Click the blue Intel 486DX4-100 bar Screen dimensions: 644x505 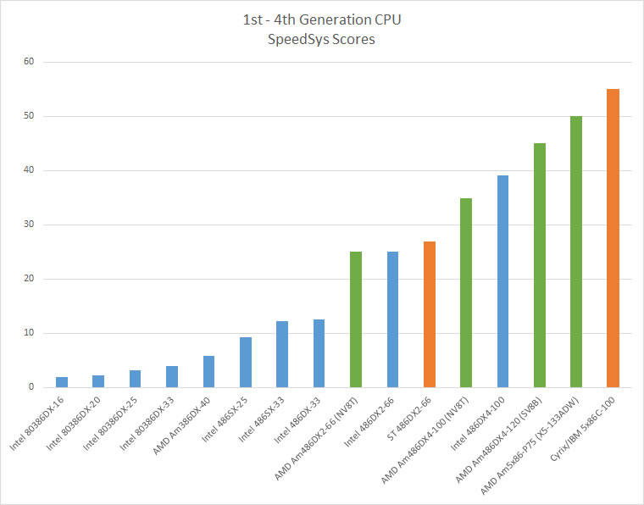pos(502,281)
